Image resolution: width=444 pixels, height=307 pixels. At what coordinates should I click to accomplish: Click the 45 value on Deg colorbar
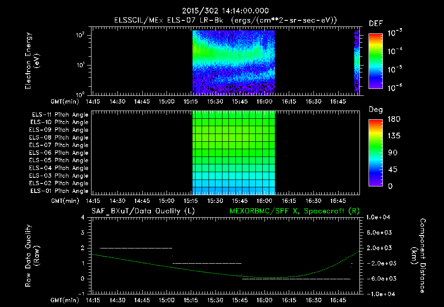point(392,170)
